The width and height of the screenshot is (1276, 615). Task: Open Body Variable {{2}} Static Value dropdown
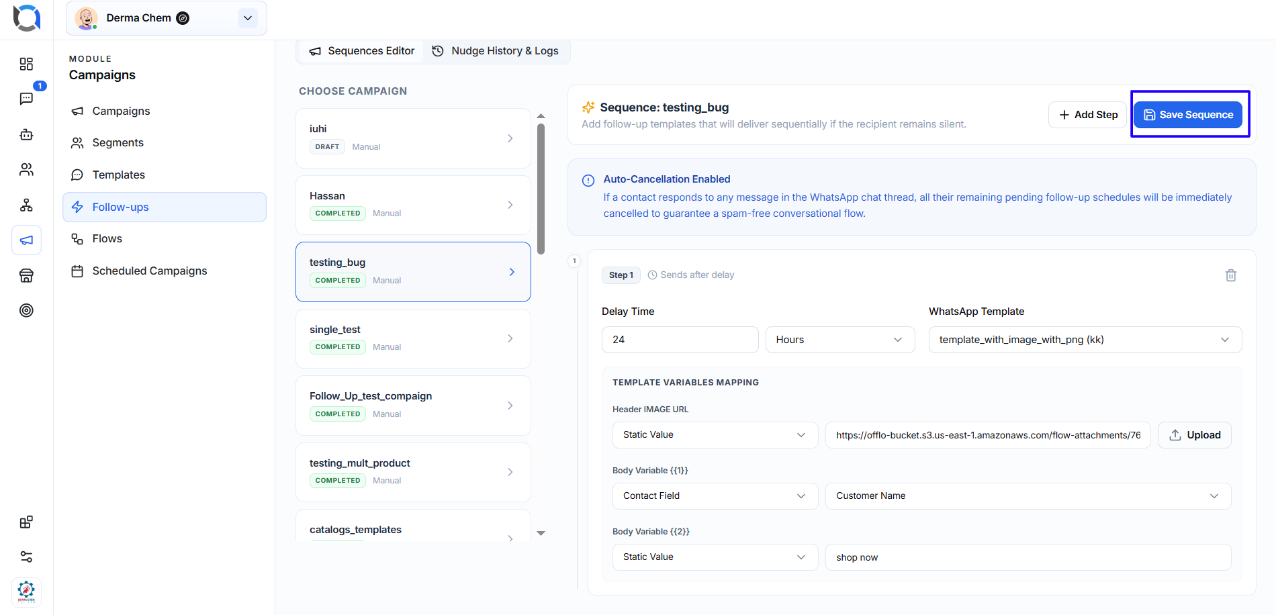(715, 557)
